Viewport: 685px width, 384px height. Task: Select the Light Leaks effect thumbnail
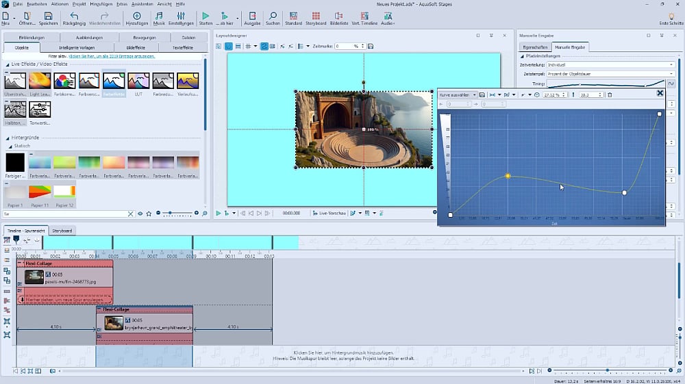[x=40, y=81]
